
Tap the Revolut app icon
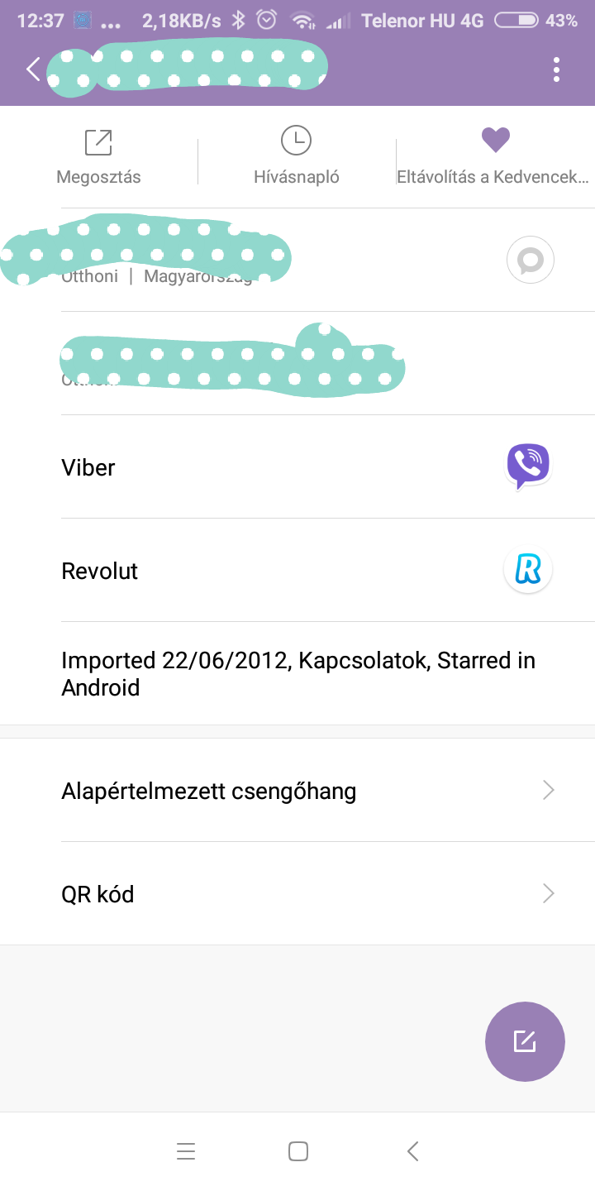point(528,570)
